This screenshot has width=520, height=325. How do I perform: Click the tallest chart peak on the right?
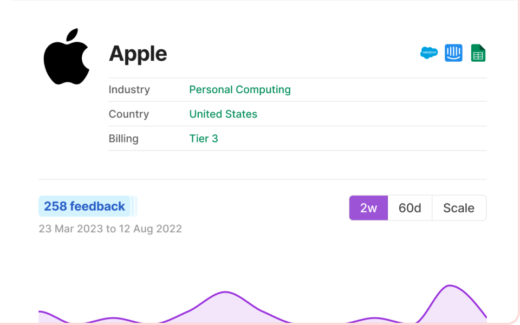click(x=450, y=286)
